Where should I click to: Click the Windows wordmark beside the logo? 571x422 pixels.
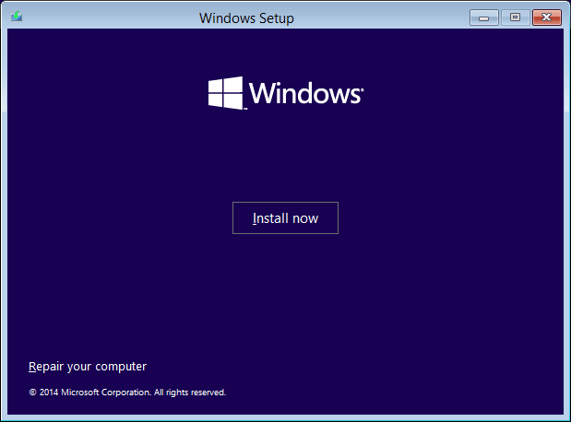coord(303,94)
